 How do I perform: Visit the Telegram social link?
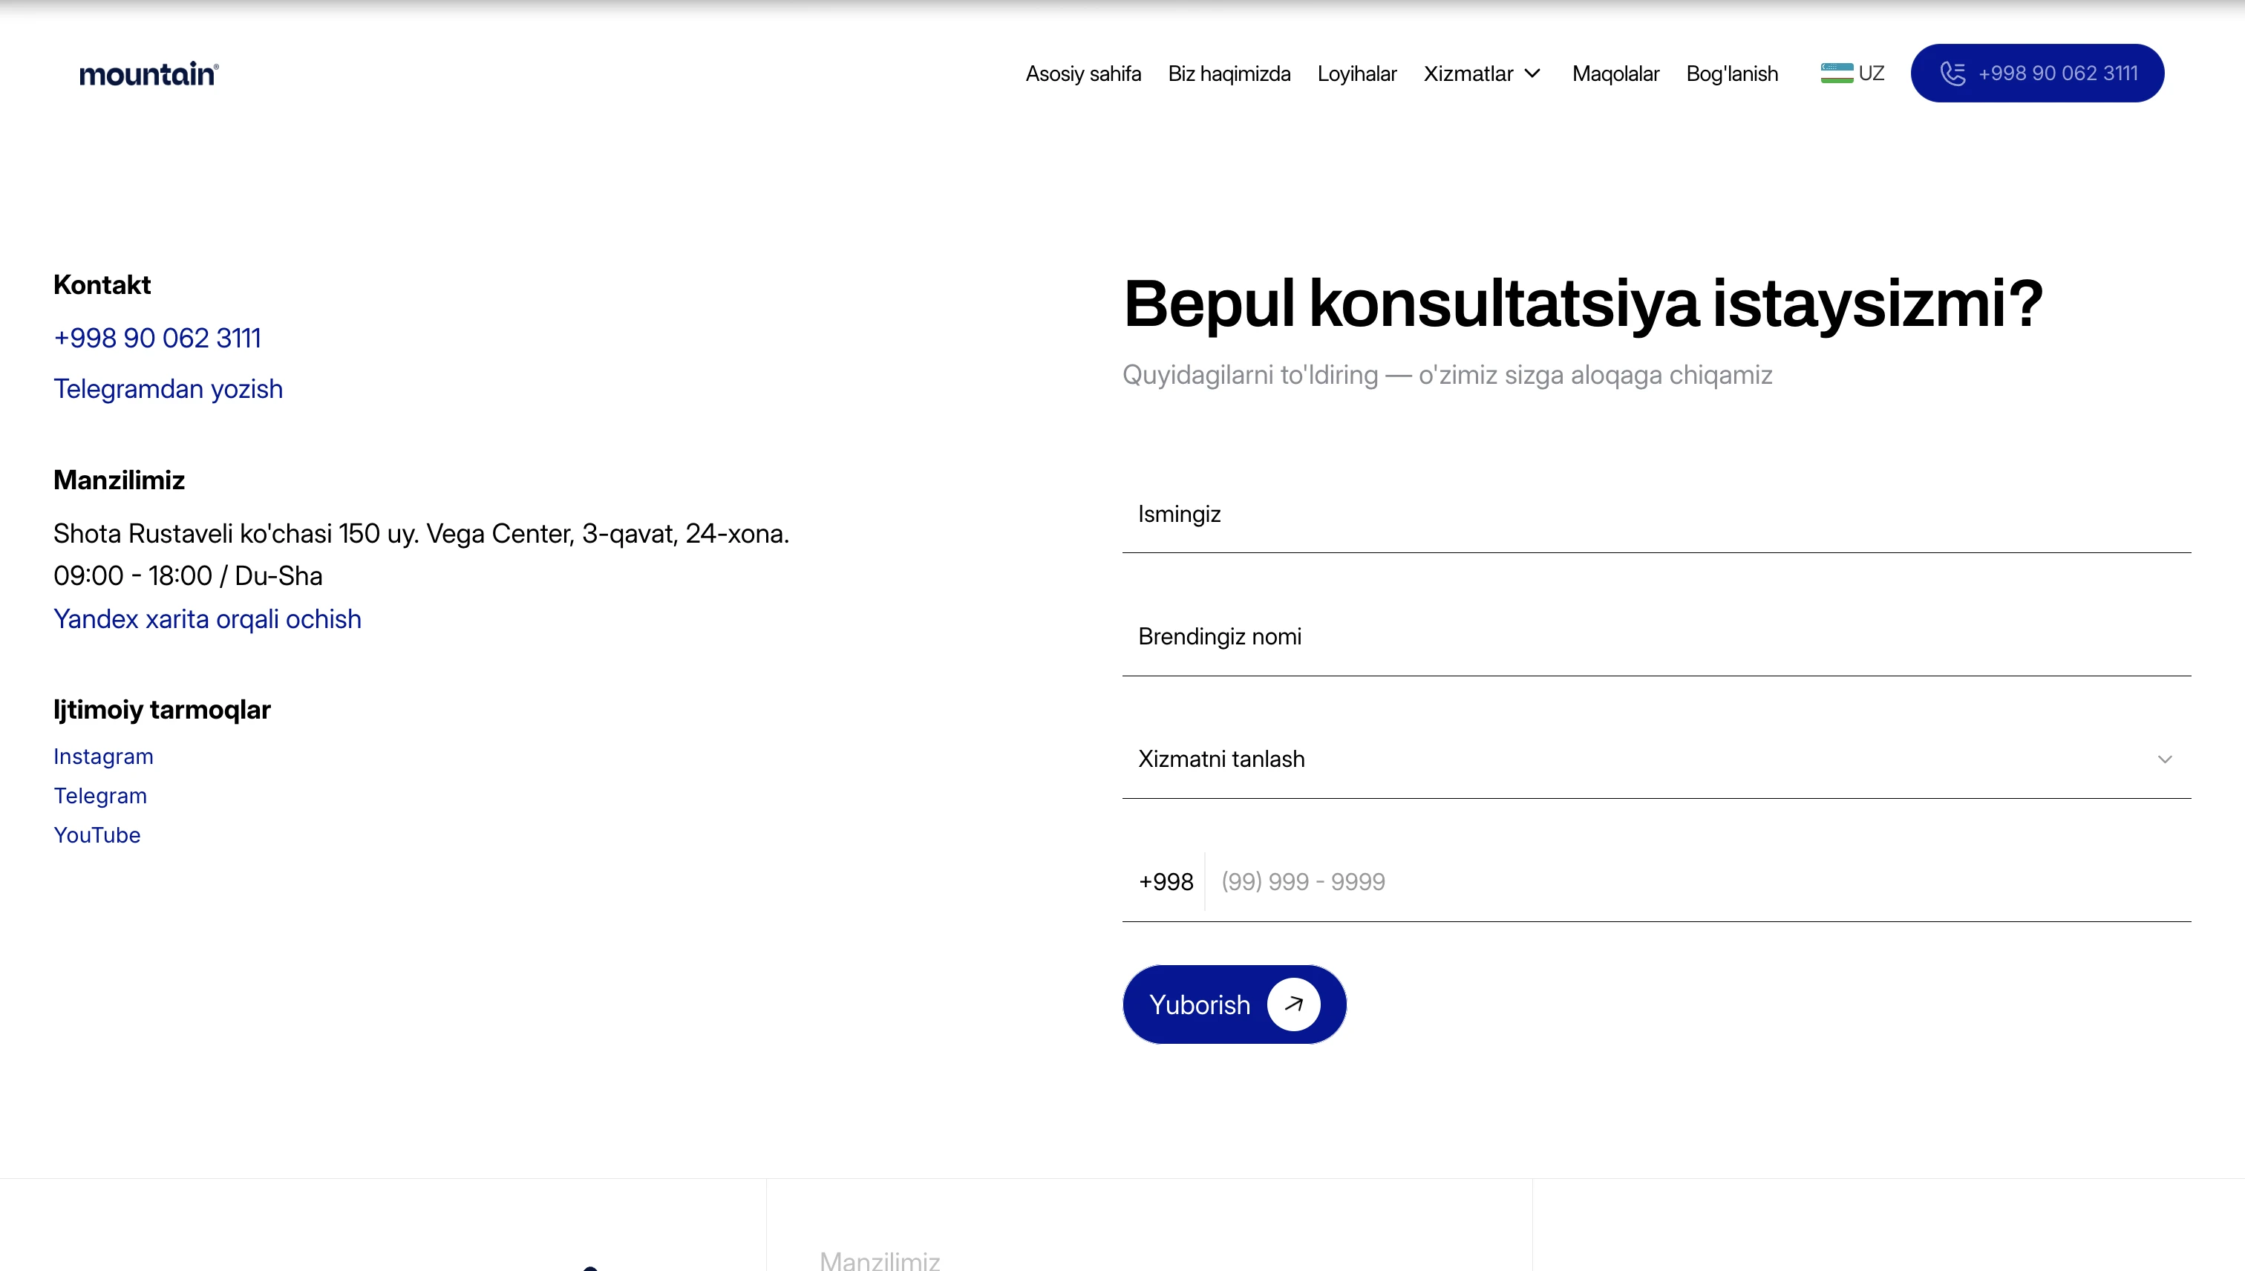tap(100, 796)
